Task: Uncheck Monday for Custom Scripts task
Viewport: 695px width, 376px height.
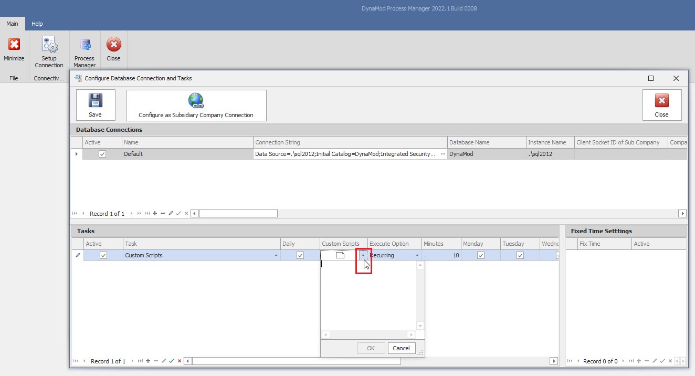Action: (x=480, y=255)
